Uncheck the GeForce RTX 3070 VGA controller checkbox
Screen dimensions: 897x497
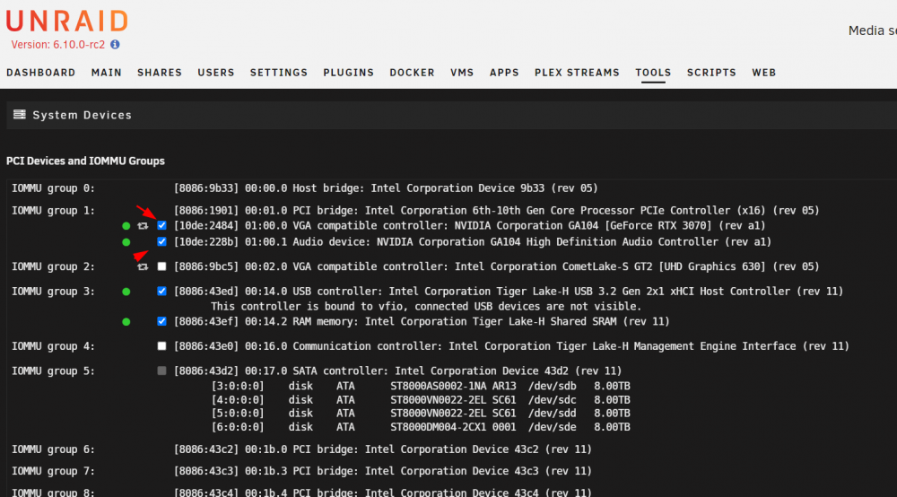[x=161, y=225]
